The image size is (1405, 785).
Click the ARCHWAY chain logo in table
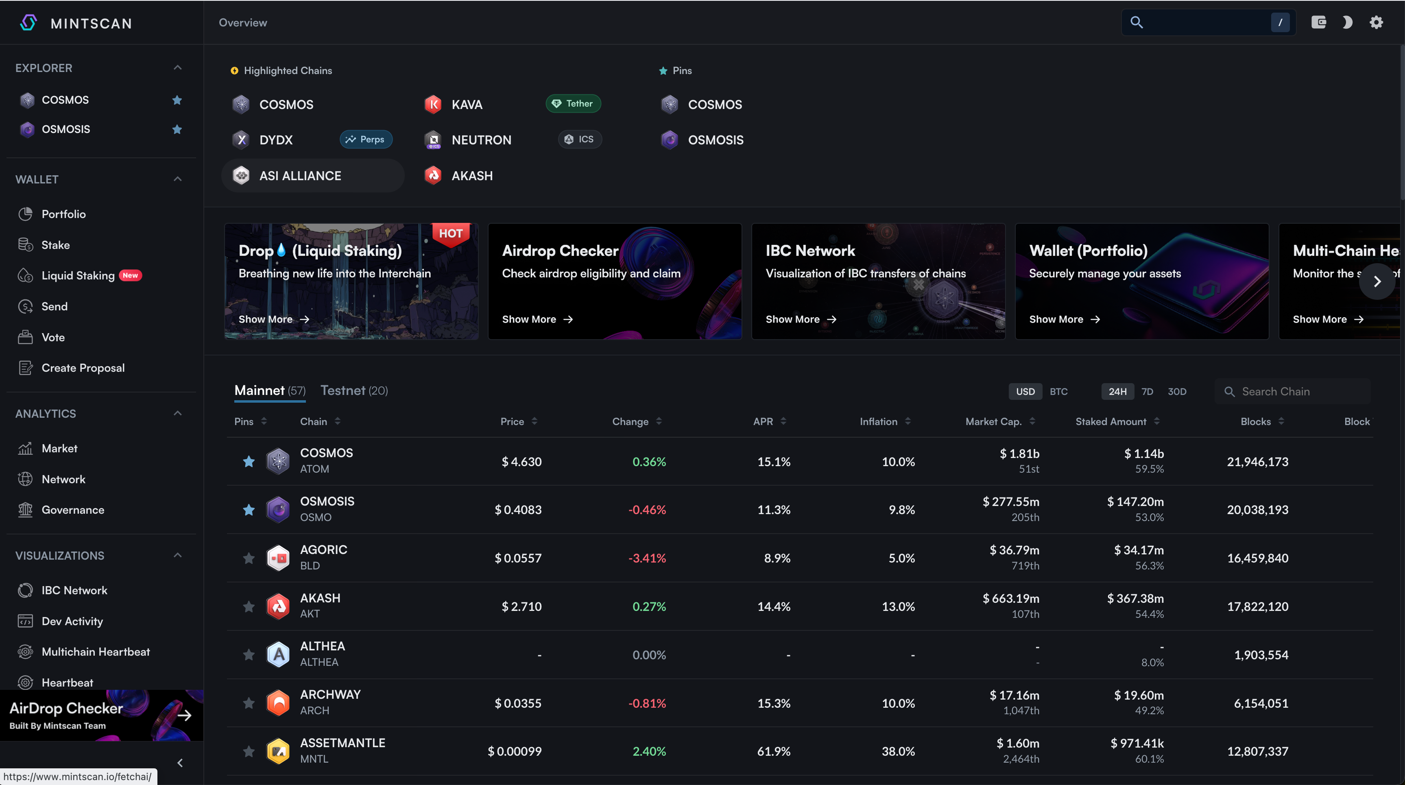(x=278, y=703)
